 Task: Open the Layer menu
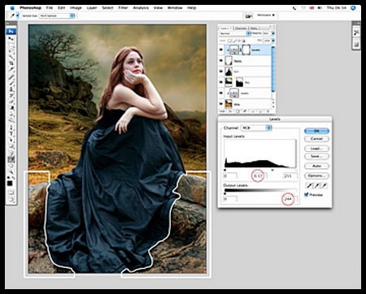point(92,7)
